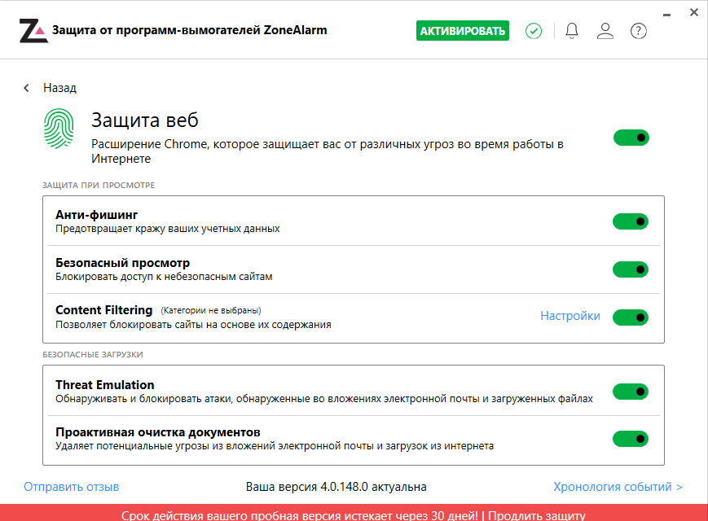Click the Предотвращает кражу description text
Image resolution: width=708 pixels, height=521 pixels.
pos(168,229)
